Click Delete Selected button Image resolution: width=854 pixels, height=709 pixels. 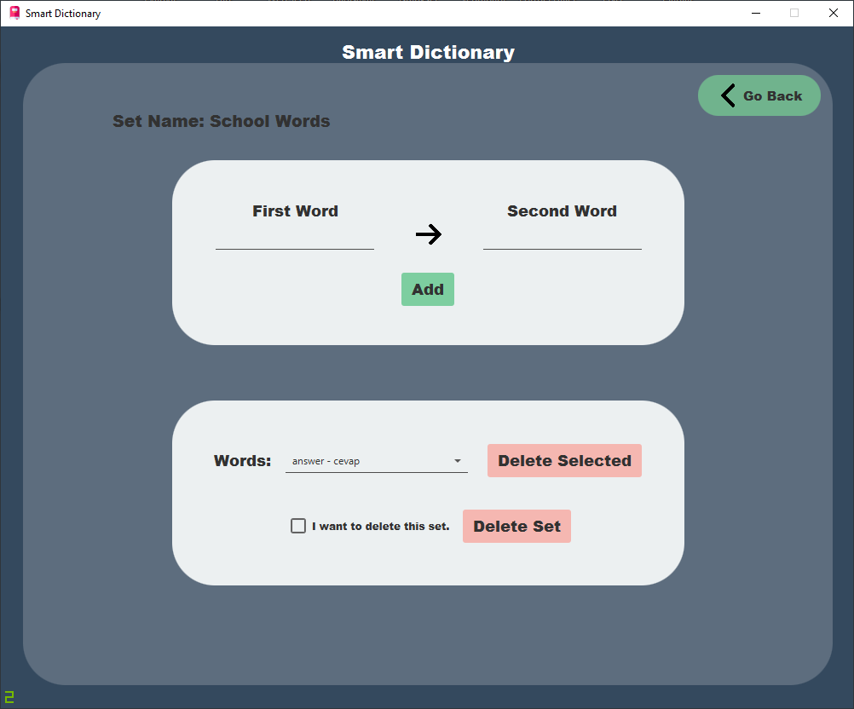tap(564, 461)
